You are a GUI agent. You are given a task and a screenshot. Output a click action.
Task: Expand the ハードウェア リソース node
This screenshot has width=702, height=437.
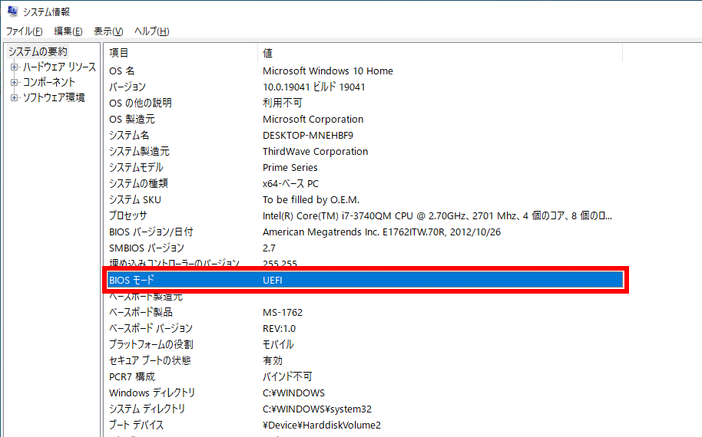14,67
